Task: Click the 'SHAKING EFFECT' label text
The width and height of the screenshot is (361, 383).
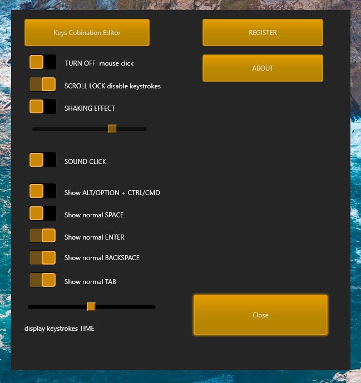Action: pos(90,108)
